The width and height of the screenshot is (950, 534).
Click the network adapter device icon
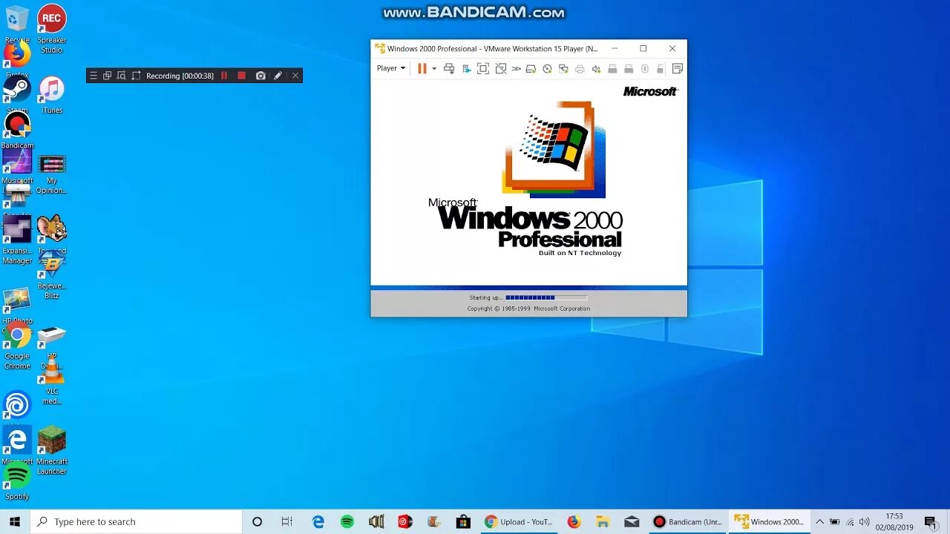563,68
